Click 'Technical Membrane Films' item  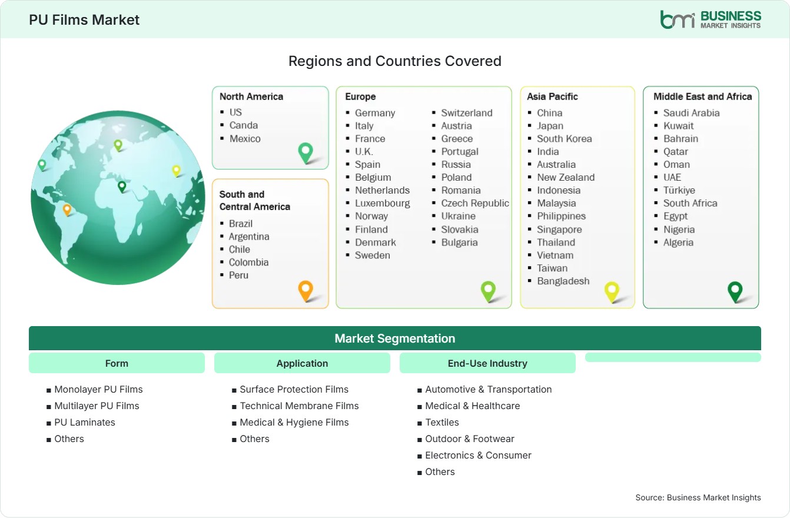[x=299, y=406]
